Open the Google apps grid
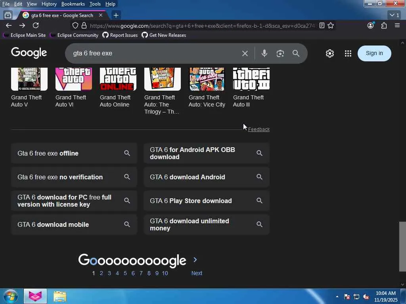Screen dimensions: 406x304 (x=348, y=53)
